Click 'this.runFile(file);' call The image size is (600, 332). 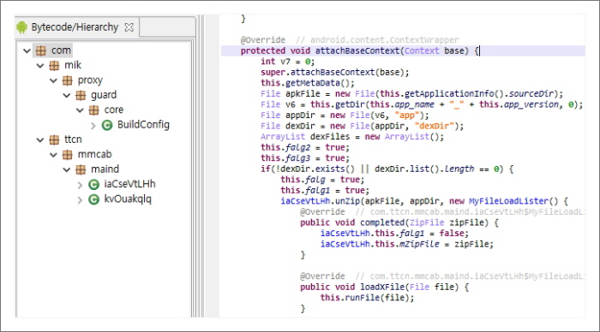368,298
